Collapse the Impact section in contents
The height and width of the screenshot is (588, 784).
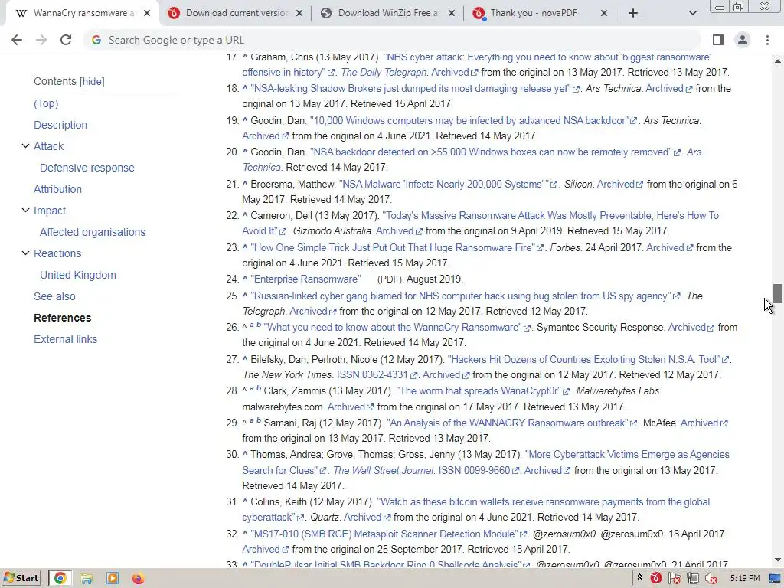coord(25,211)
